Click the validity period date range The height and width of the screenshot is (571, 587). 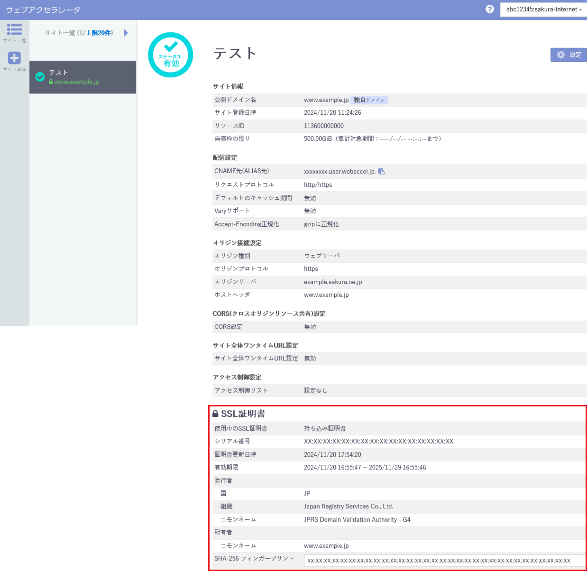click(365, 468)
